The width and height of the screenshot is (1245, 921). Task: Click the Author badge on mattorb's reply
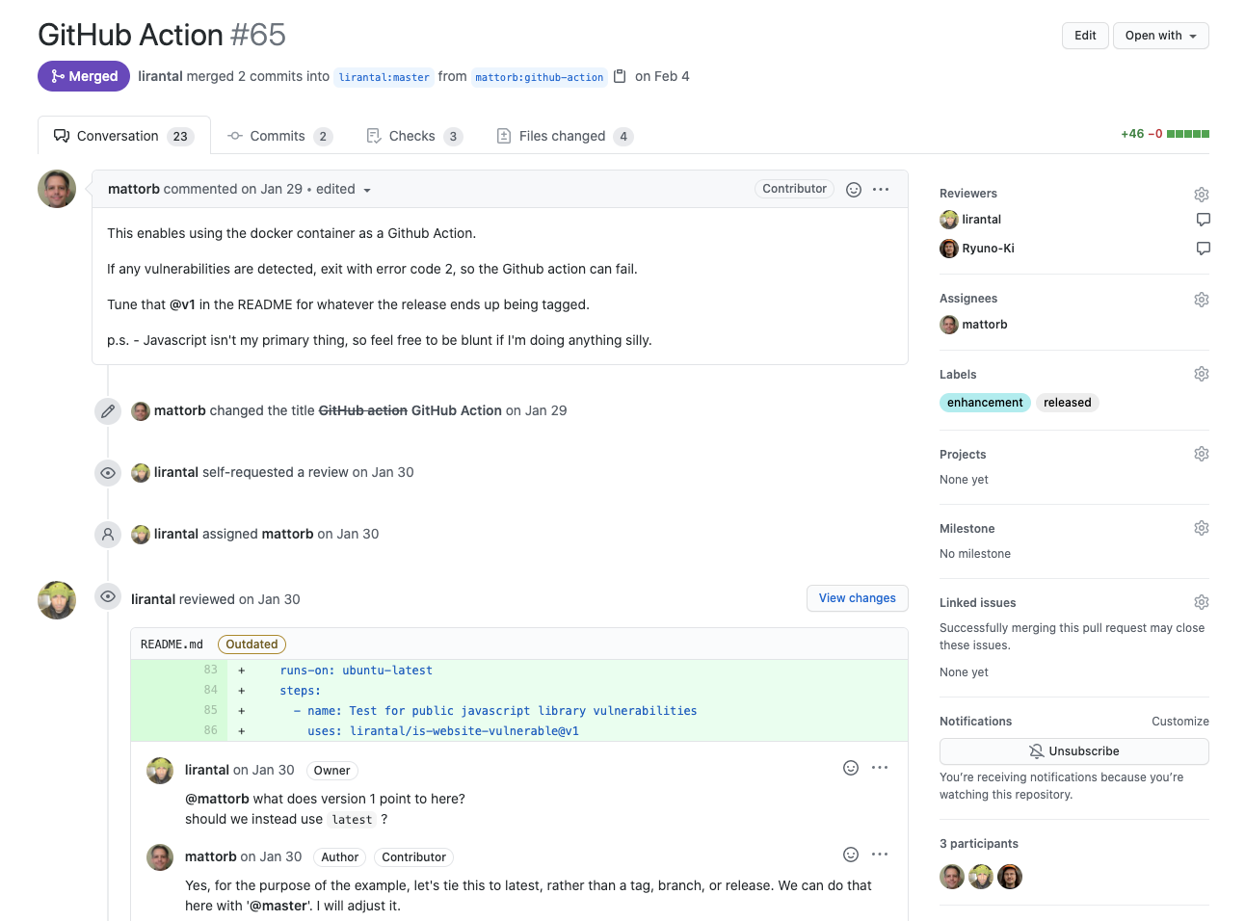339,857
